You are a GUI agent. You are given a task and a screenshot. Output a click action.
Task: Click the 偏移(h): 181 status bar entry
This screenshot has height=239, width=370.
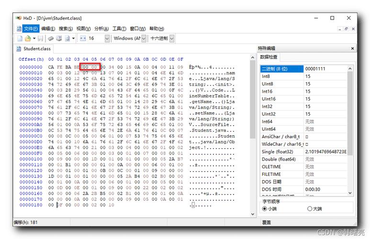point(26,222)
